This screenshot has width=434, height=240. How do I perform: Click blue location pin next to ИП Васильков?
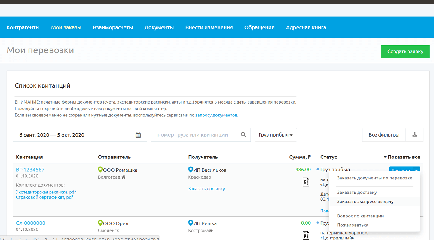tap(191, 170)
